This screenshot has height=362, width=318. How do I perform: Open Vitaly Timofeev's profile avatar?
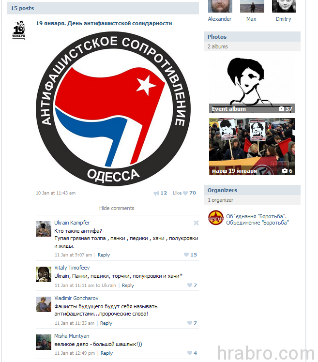coord(44,274)
